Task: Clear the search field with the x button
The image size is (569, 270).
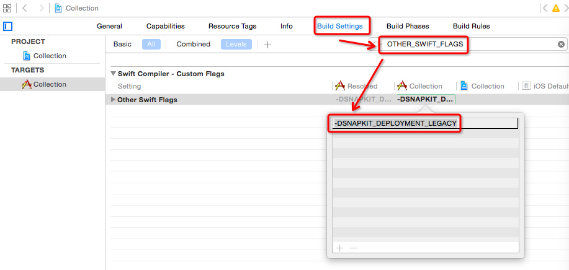Action: [x=561, y=44]
